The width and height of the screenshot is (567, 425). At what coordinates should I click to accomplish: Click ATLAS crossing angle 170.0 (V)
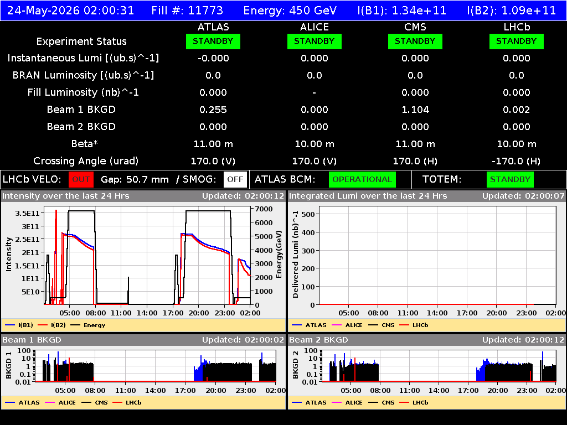(213, 161)
